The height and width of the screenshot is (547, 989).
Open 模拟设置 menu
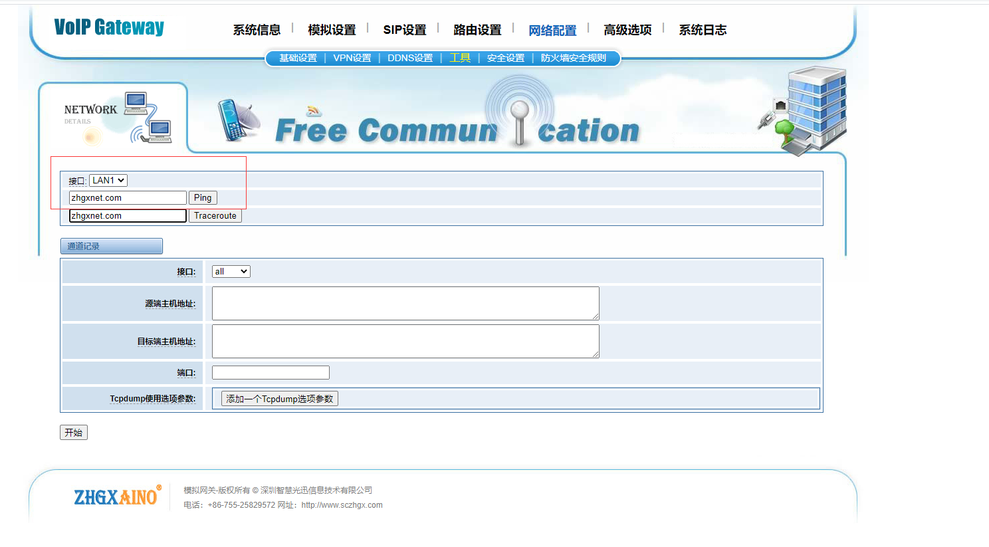point(332,30)
